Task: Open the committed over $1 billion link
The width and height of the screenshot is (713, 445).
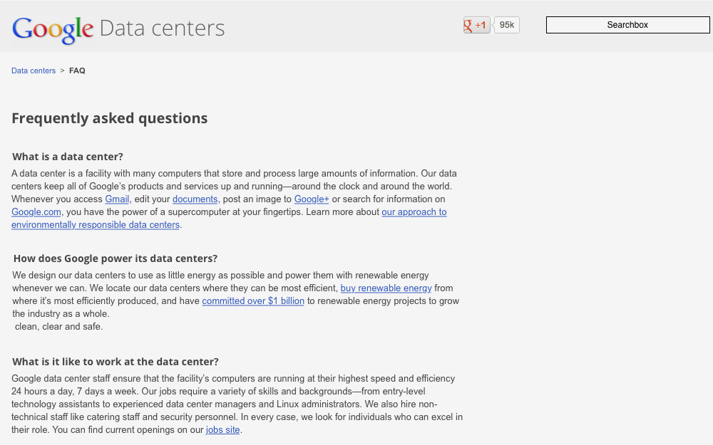Action: (x=252, y=300)
